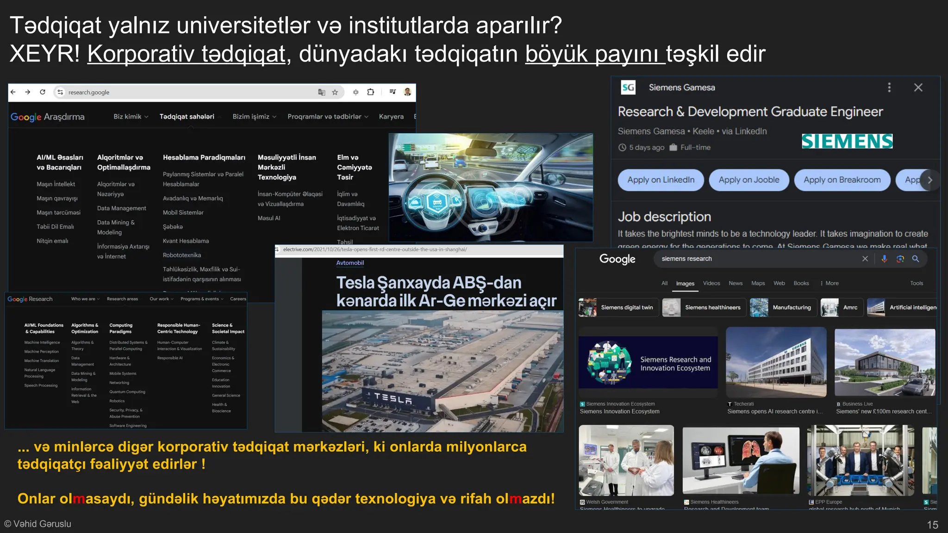
Task: Open the extensions puzzle icon
Action: click(370, 92)
